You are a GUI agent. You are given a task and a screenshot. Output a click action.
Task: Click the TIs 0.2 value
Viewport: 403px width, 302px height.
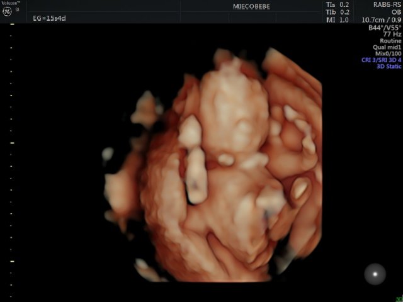[338, 4]
